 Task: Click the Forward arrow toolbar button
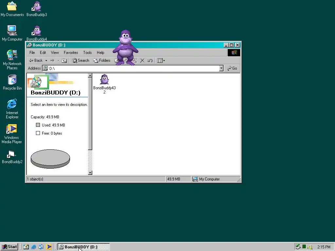52,60
